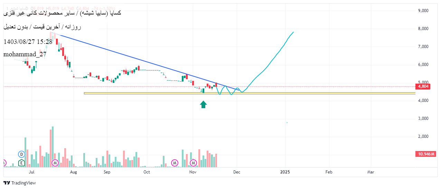Select the blue descending trendline
The height and width of the screenshot is (189, 441).
[x=145, y=61]
